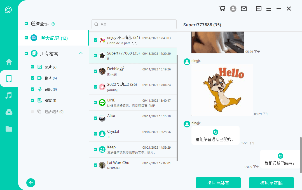Open the cloud backup section
Screen dimensions: 302x190
(x=8, y=112)
